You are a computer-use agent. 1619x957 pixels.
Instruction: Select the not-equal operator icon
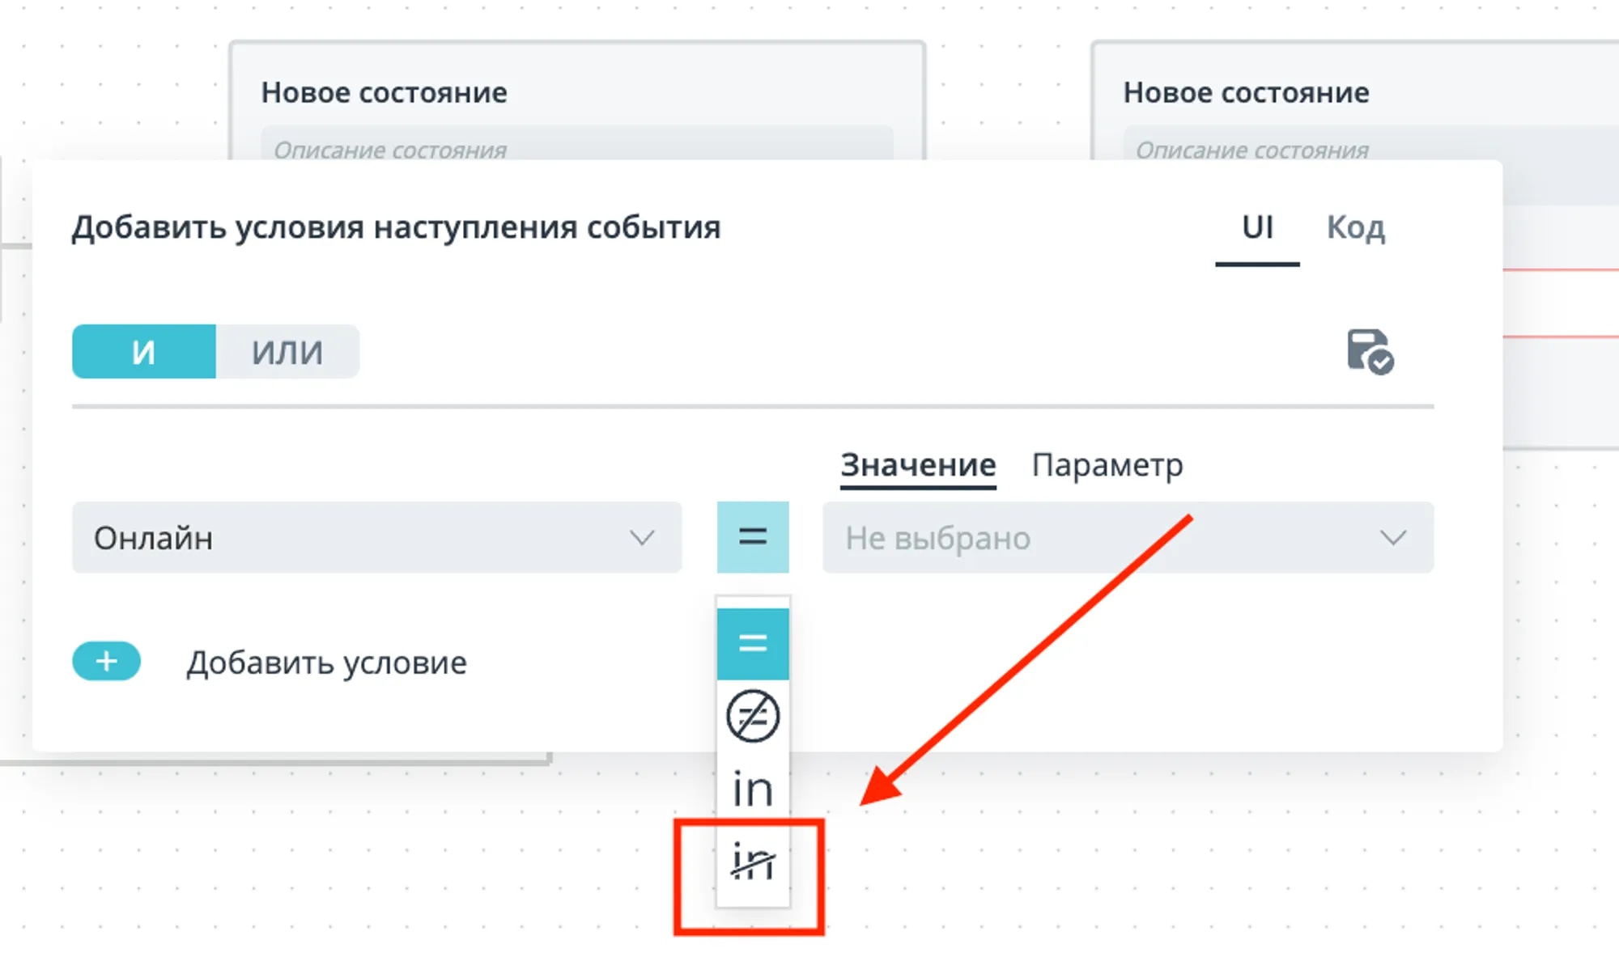pos(752,716)
